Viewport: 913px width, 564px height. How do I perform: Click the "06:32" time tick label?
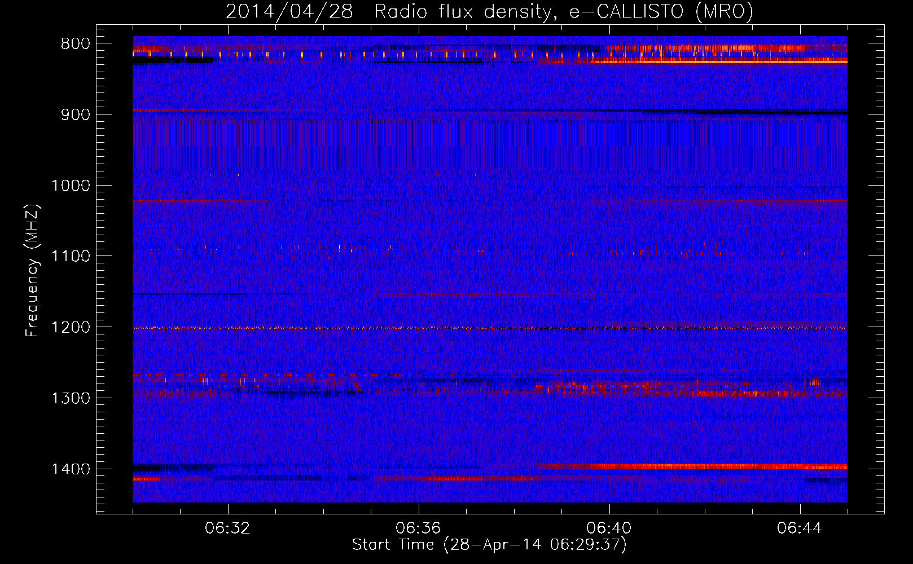point(227,528)
